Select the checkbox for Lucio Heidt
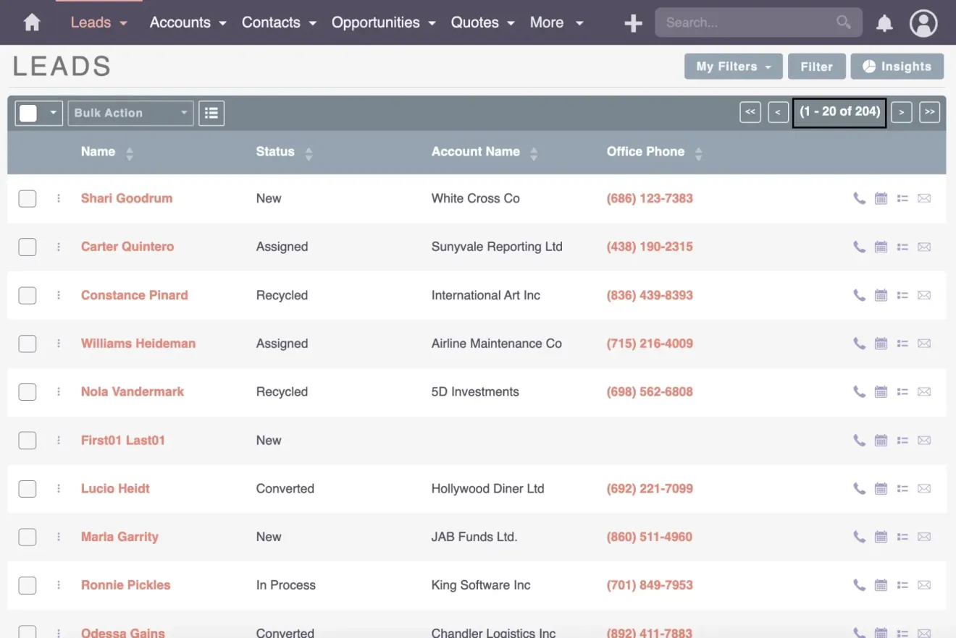This screenshot has height=638, width=956. tap(27, 488)
